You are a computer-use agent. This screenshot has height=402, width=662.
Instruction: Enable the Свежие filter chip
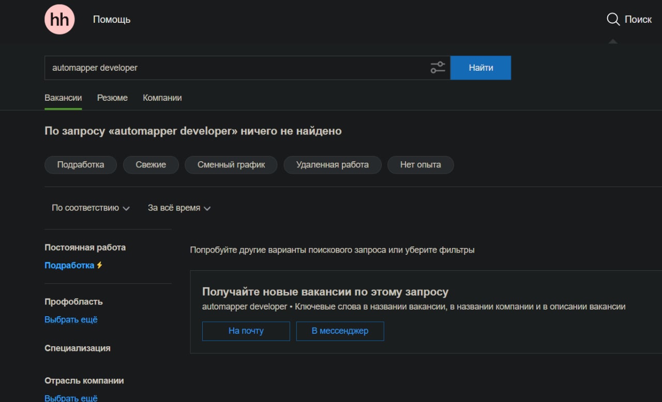pyautogui.click(x=151, y=165)
